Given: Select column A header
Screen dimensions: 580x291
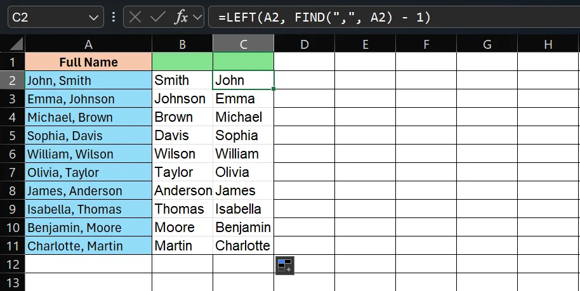Looking at the screenshot, I should tap(88, 44).
